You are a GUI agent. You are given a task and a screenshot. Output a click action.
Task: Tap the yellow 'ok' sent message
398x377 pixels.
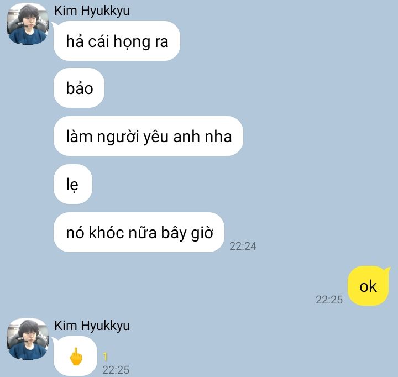(368, 286)
